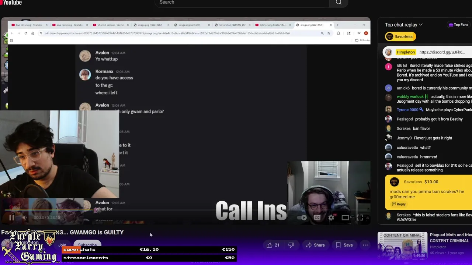Viewport: 472px width, 265px height.
Task: Open the pinned discord.gg link from Himpleton
Action: pos(442,52)
